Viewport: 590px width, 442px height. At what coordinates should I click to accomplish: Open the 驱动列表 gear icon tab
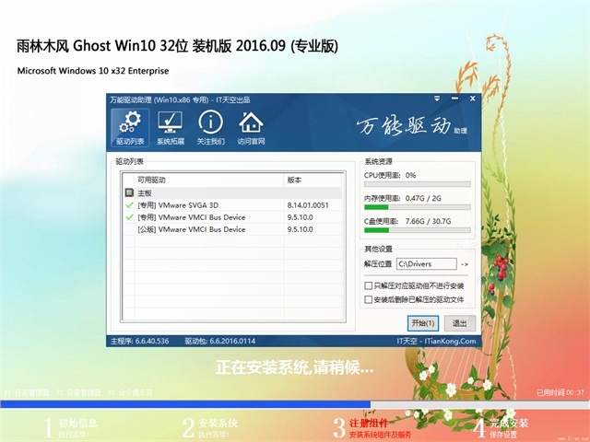130,128
